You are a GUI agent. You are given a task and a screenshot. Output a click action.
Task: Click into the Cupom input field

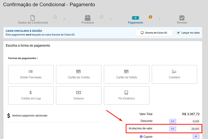(x=181, y=137)
